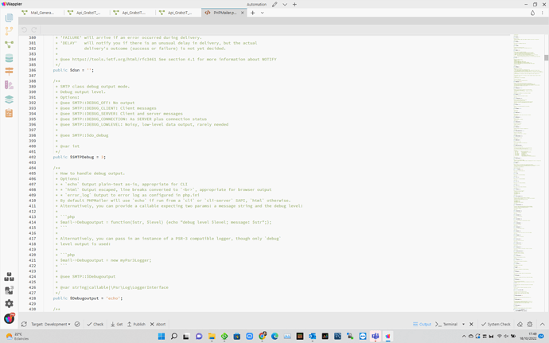Open the resource manager icon above the settings gear
The height and width of the screenshot is (343, 549).
pyautogui.click(x=9, y=290)
